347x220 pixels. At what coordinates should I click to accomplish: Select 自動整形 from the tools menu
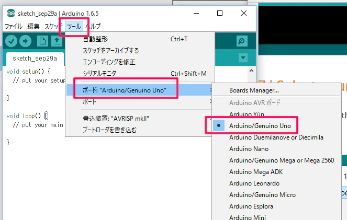tap(140, 39)
